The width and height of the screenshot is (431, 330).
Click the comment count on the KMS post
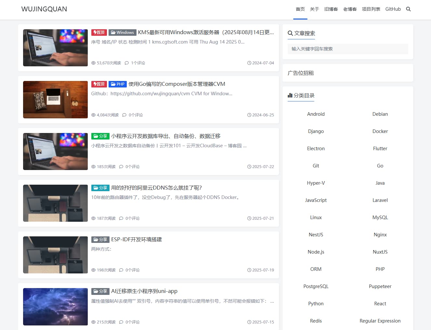pos(135,63)
